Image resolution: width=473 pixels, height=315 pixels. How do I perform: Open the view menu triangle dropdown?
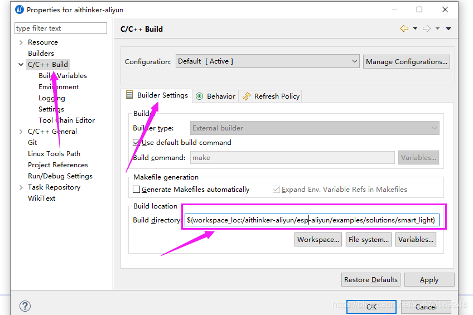click(x=448, y=28)
